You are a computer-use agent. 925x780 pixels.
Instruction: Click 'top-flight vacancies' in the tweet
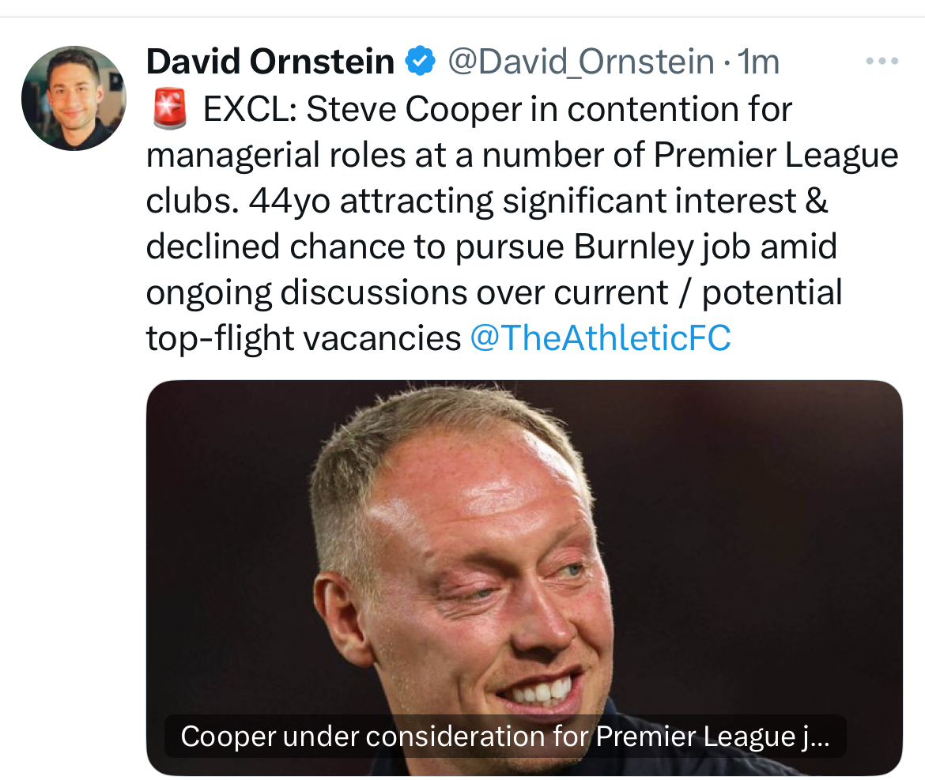tap(303, 338)
